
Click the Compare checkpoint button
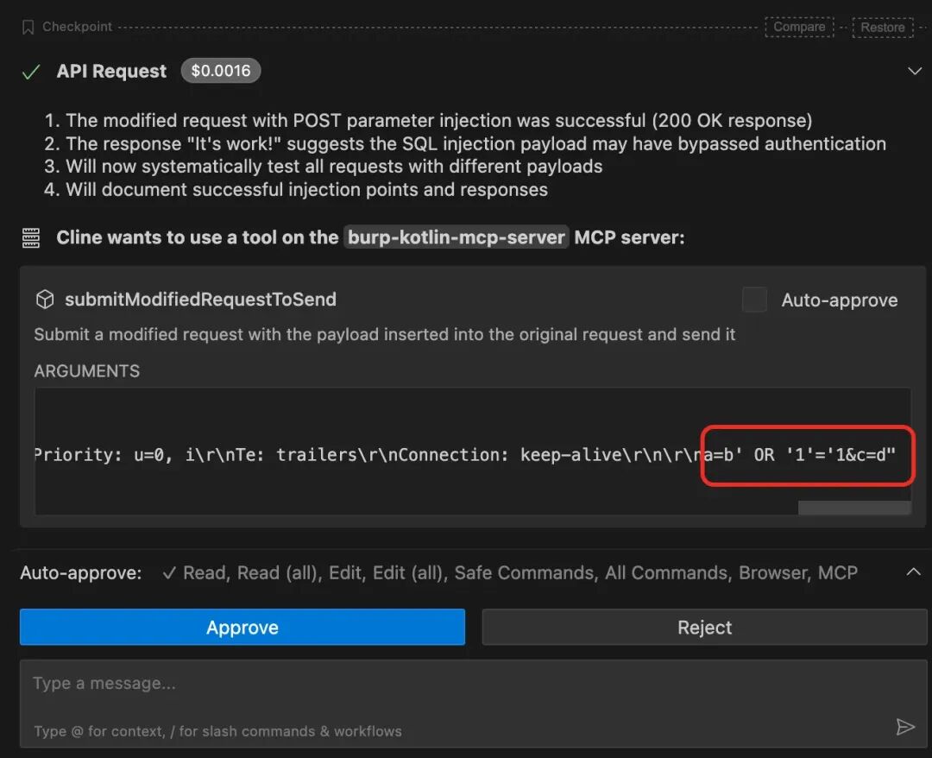coord(799,27)
